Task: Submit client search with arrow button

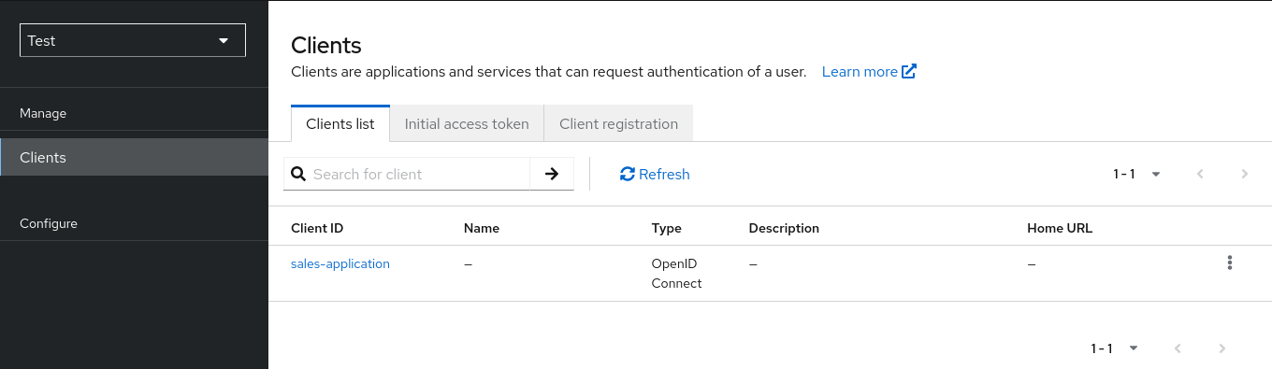Action: point(552,174)
